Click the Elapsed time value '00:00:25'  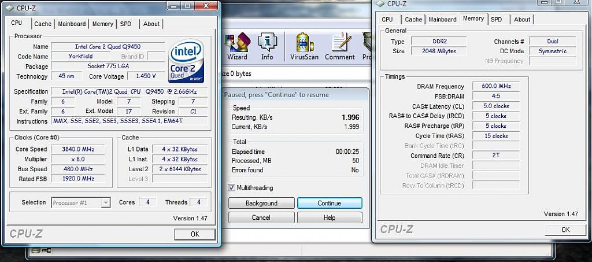pyautogui.click(x=347, y=152)
